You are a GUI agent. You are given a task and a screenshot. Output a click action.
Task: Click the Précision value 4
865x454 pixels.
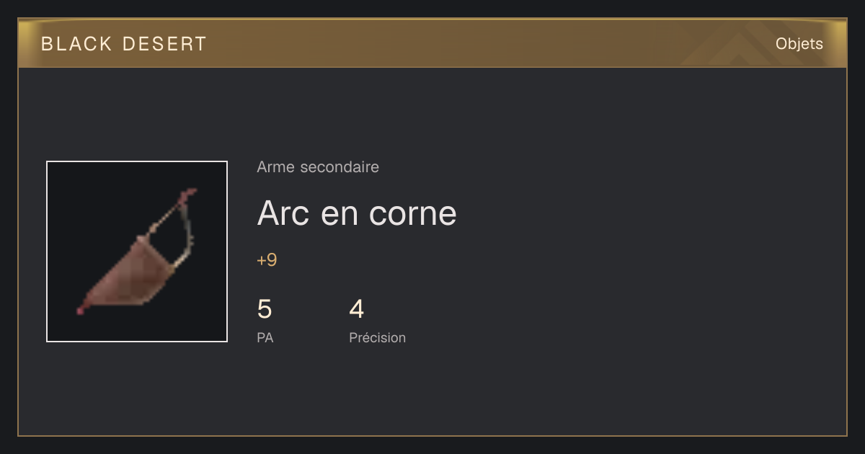coord(357,309)
